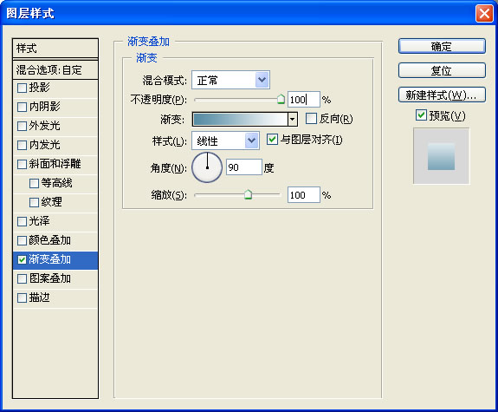The image size is (498, 412).
Task: Enable the 描边 checkbox
Action: (x=22, y=298)
